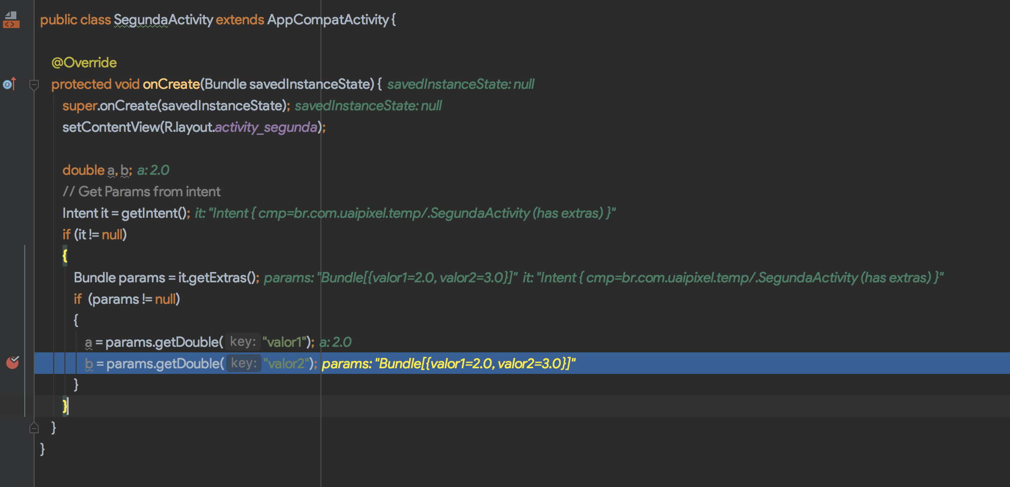The image size is (1010, 487).
Task: Click the class file gutter icon beside SegundaActivity
Action: (11, 20)
